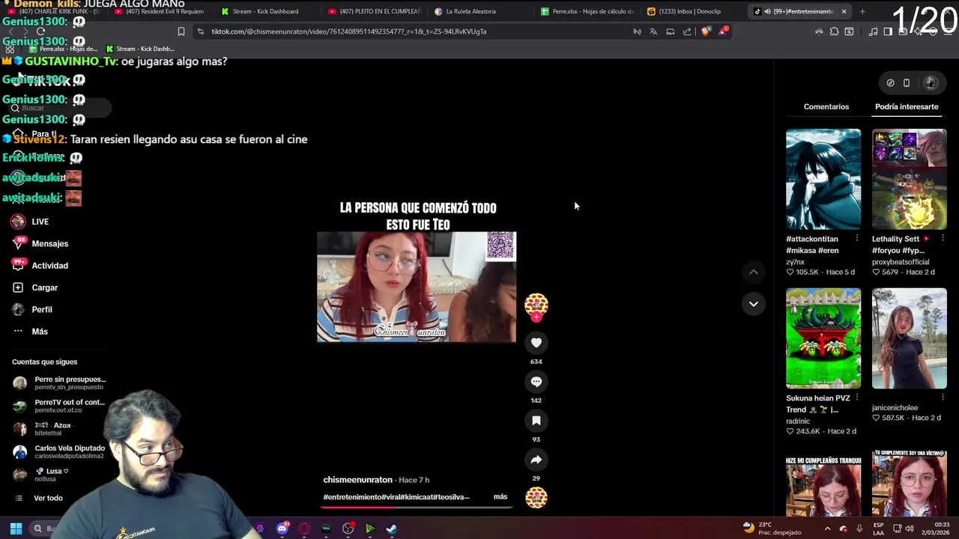Viewport: 959px width, 539px height.
Task: Click the taskbar volume speaker icon
Action: tap(909, 529)
